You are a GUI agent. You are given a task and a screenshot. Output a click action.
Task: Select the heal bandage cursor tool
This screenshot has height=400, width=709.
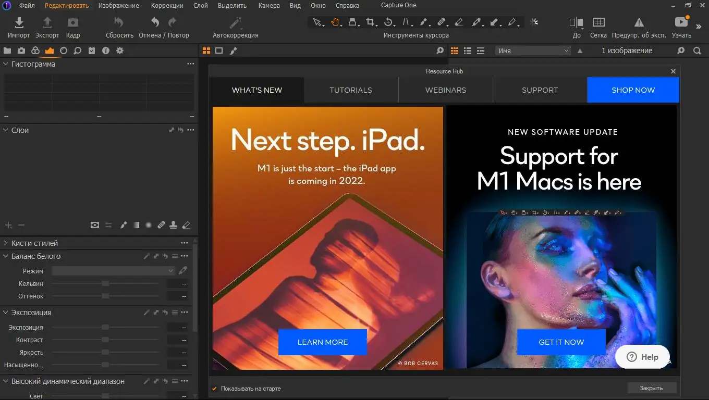point(442,22)
